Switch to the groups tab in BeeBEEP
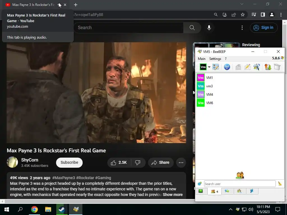The width and height of the screenshot is (287, 215). (239, 191)
